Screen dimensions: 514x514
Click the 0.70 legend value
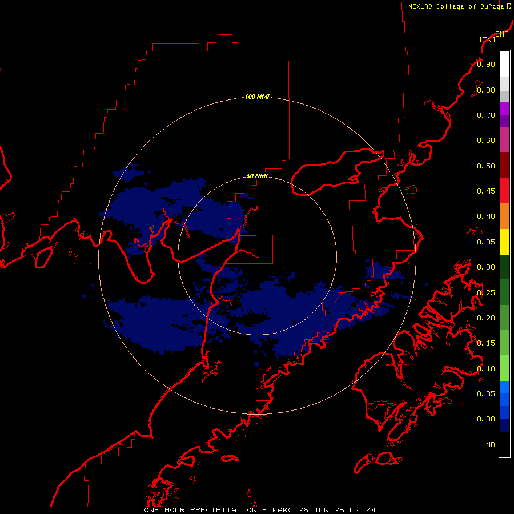[x=486, y=115]
